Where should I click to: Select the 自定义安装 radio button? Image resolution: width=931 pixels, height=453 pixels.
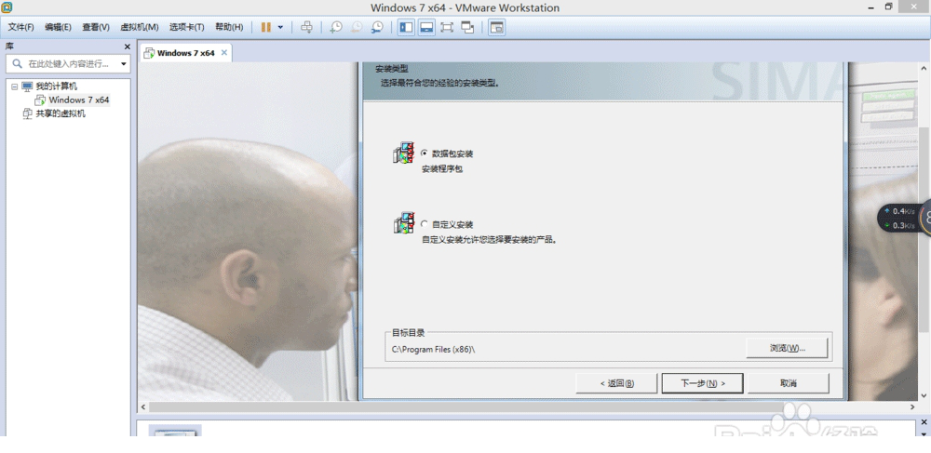[x=424, y=224]
